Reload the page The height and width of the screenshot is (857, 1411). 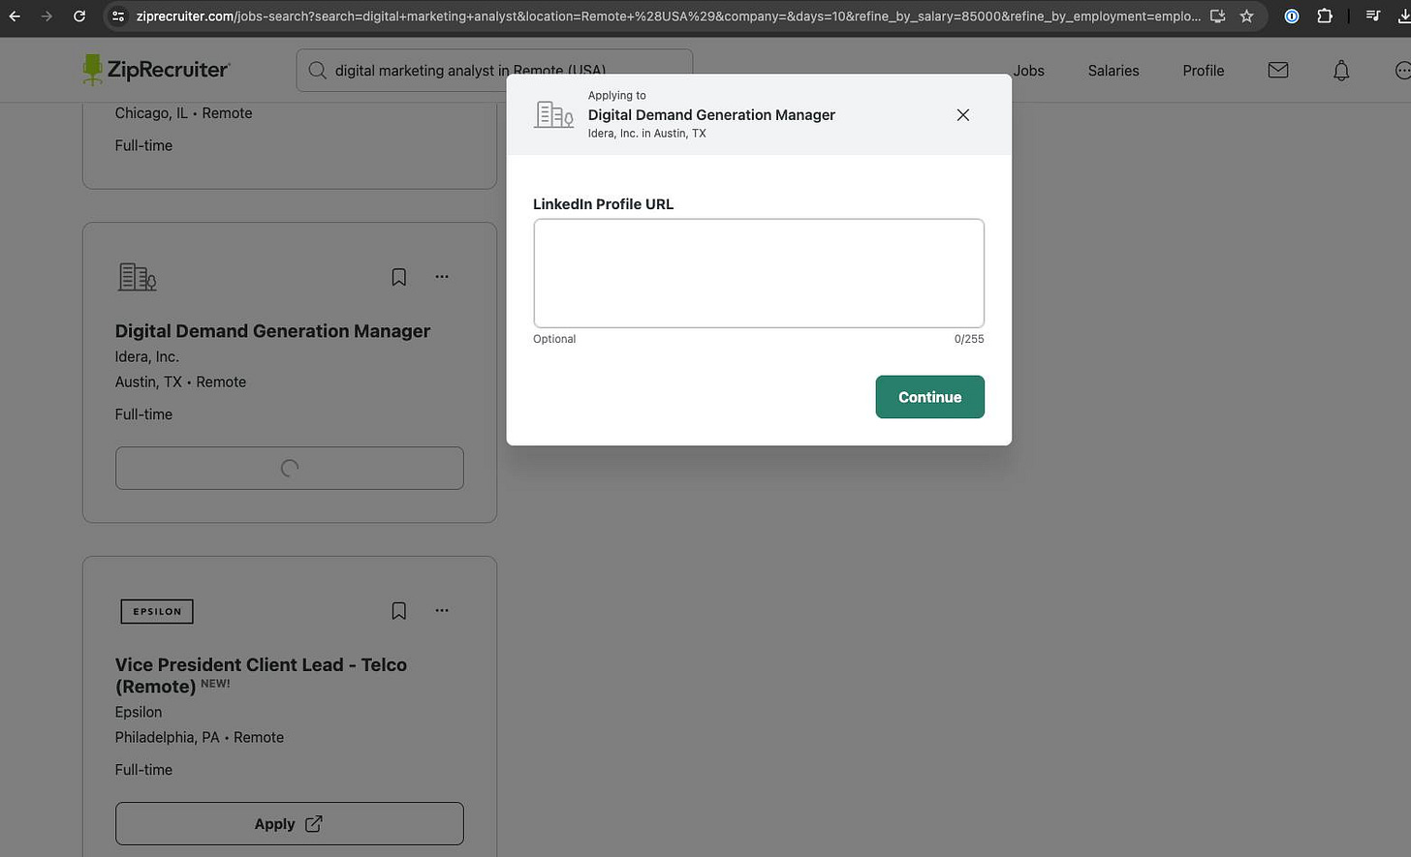coord(79,16)
